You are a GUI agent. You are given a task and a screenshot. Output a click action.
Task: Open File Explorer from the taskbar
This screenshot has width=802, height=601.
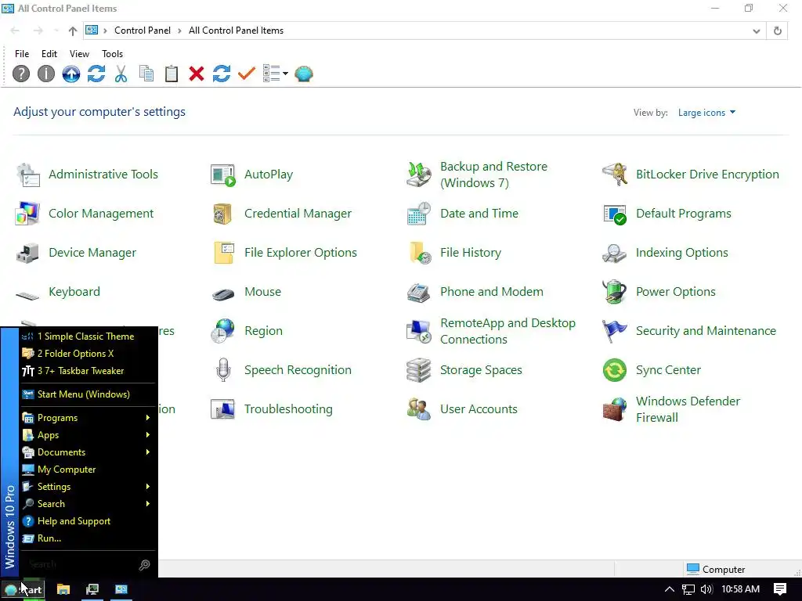pyautogui.click(x=63, y=590)
